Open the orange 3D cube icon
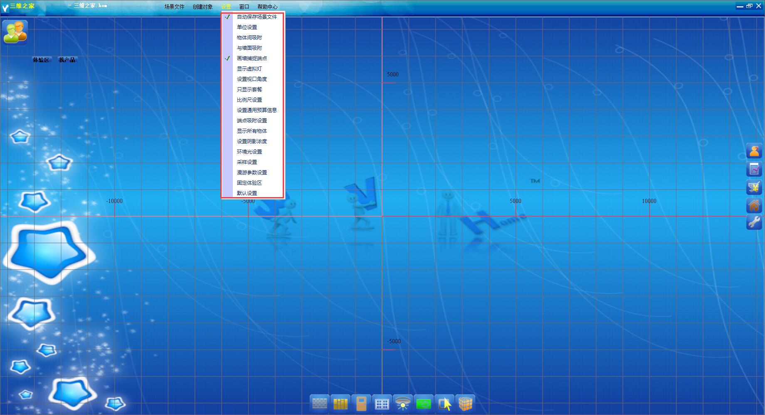 pyautogui.click(x=465, y=403)
